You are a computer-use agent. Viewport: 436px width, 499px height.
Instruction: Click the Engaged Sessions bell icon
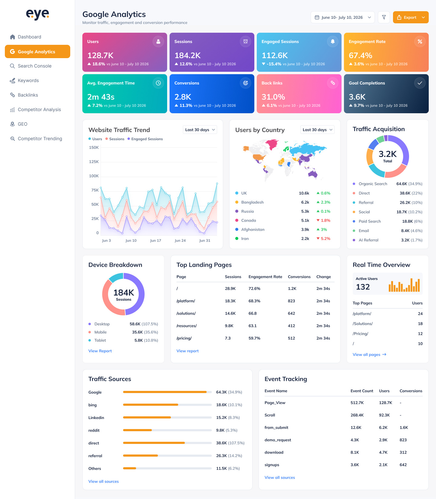(333, 41)
